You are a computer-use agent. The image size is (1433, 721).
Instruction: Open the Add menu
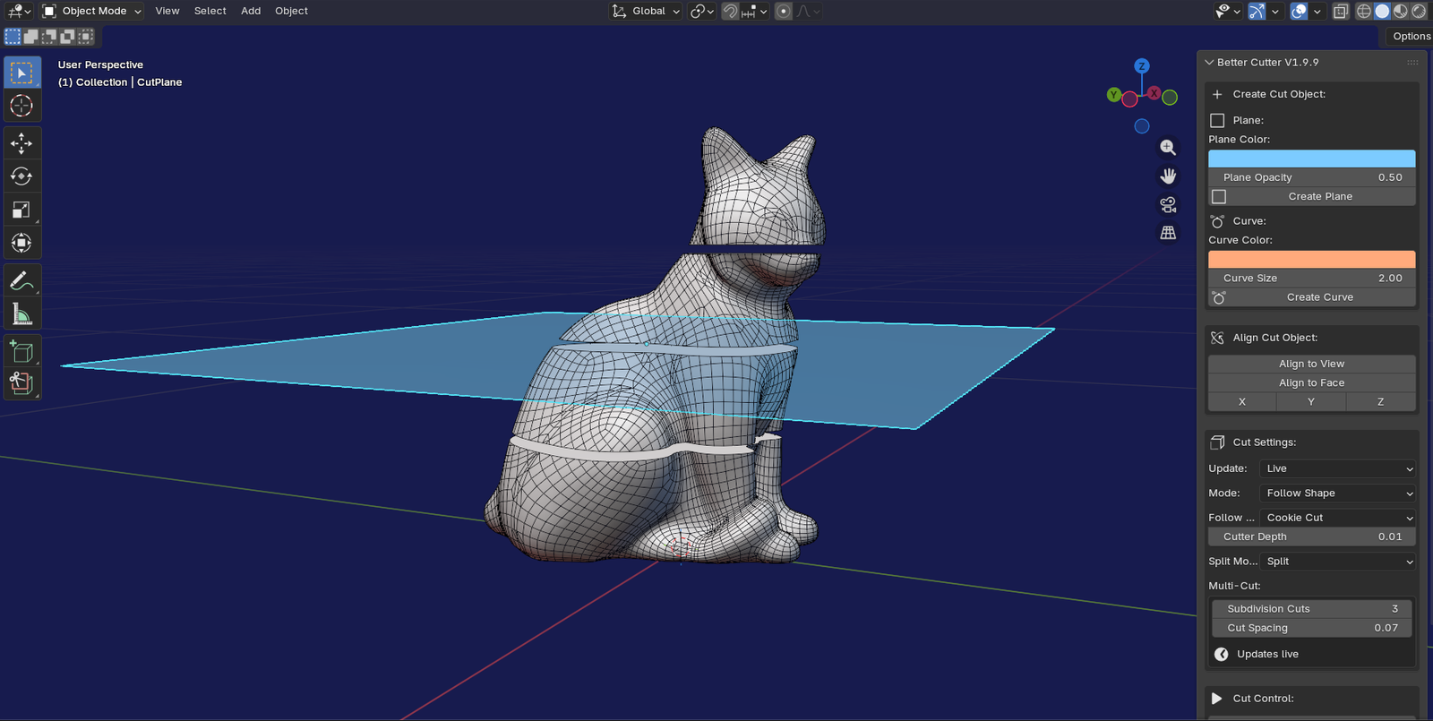251,11
